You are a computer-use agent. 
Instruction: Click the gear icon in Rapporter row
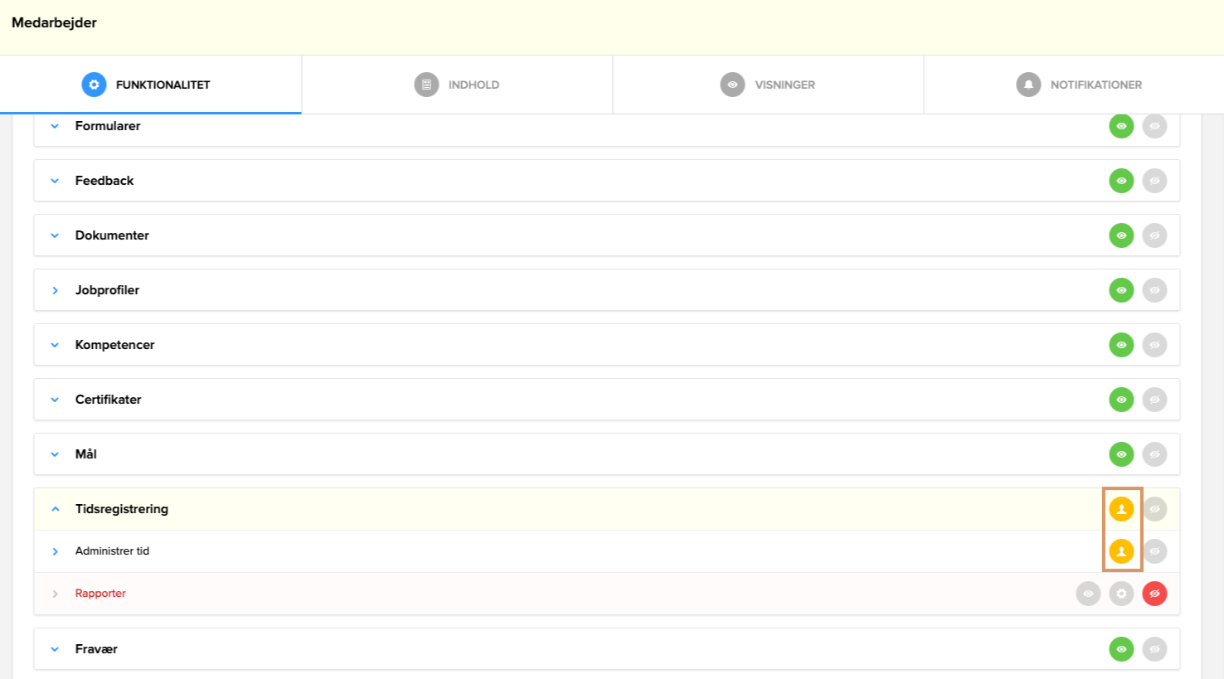[1121, 594]
